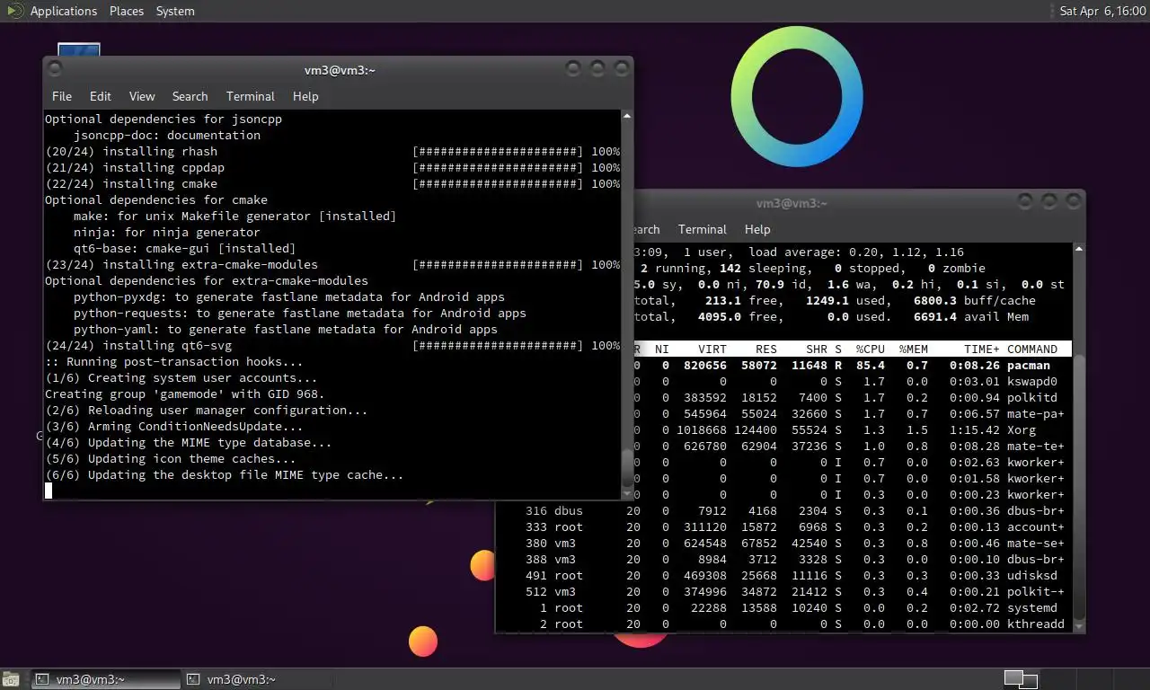The image size is (1150, 690).
Task: Open File menu of the front terminal
Action: 62,96
